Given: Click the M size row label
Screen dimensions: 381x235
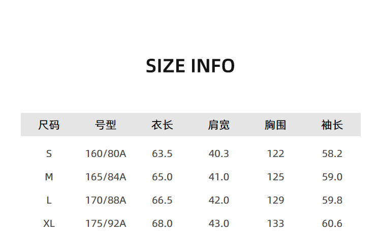Looking at the screenshot, I should [x=49, y=177].
